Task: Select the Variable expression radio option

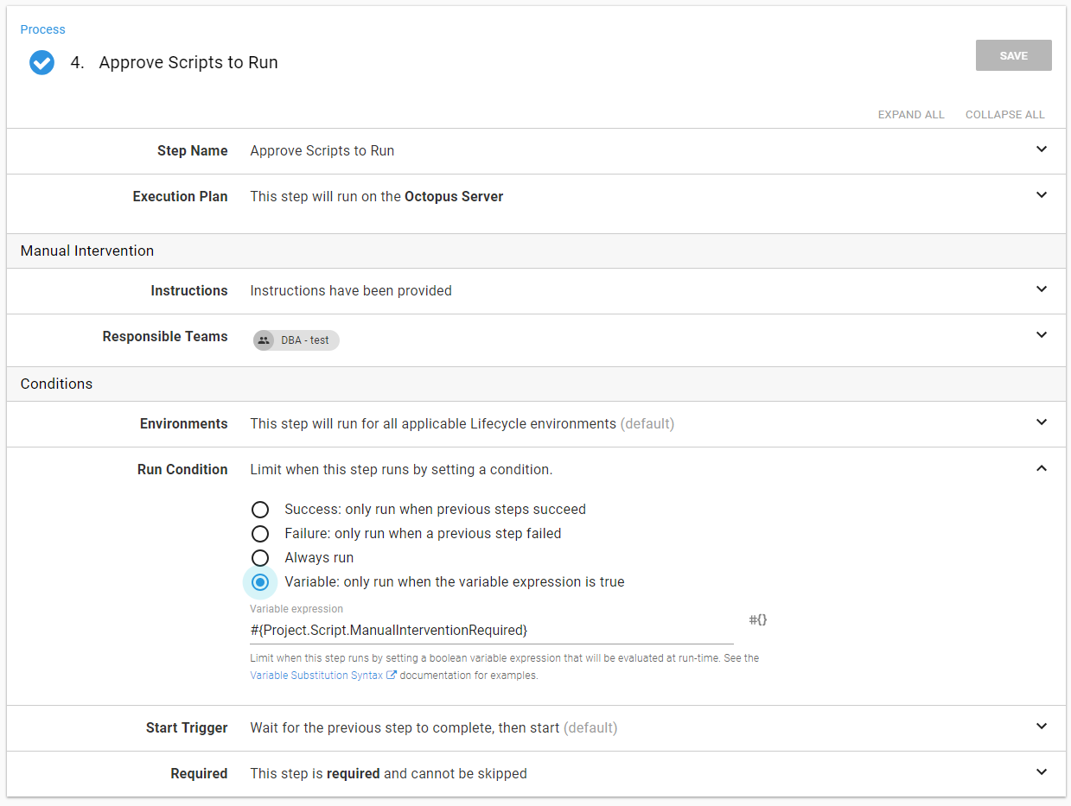Action: (x=260, y=582)
